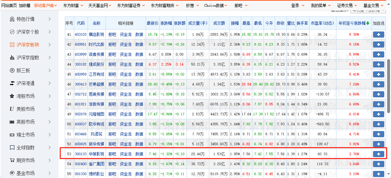The image size is (391, 178).
Task: Add 浙版传媒 to watchlist with plus button
Action: (378, 104)
